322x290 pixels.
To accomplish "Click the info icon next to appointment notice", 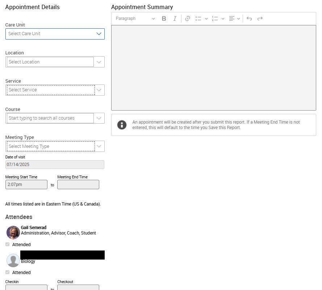I will (122, 125).
